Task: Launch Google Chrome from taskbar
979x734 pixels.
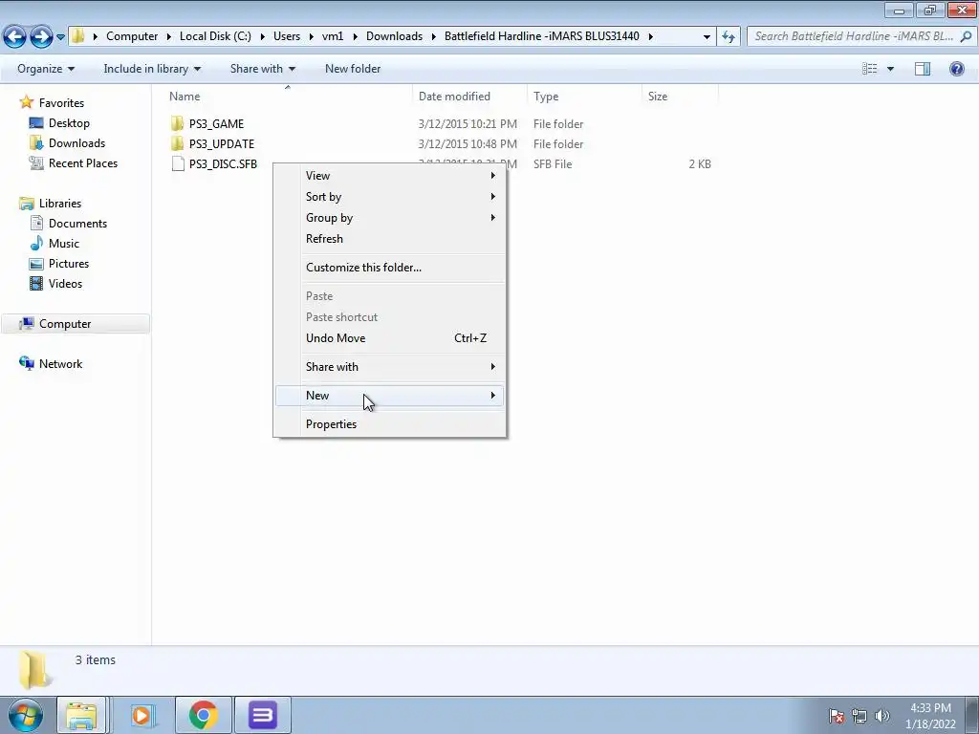Action: point(203,715)
